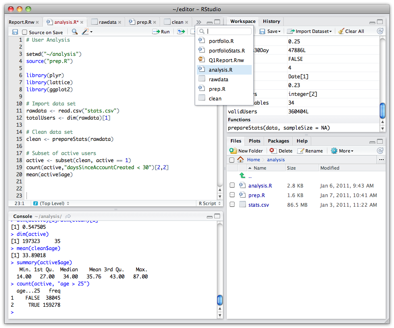This screenshot has height=328, width=394.
Task: Open the code tools magic wand menu
Action: tap(87, 32)
